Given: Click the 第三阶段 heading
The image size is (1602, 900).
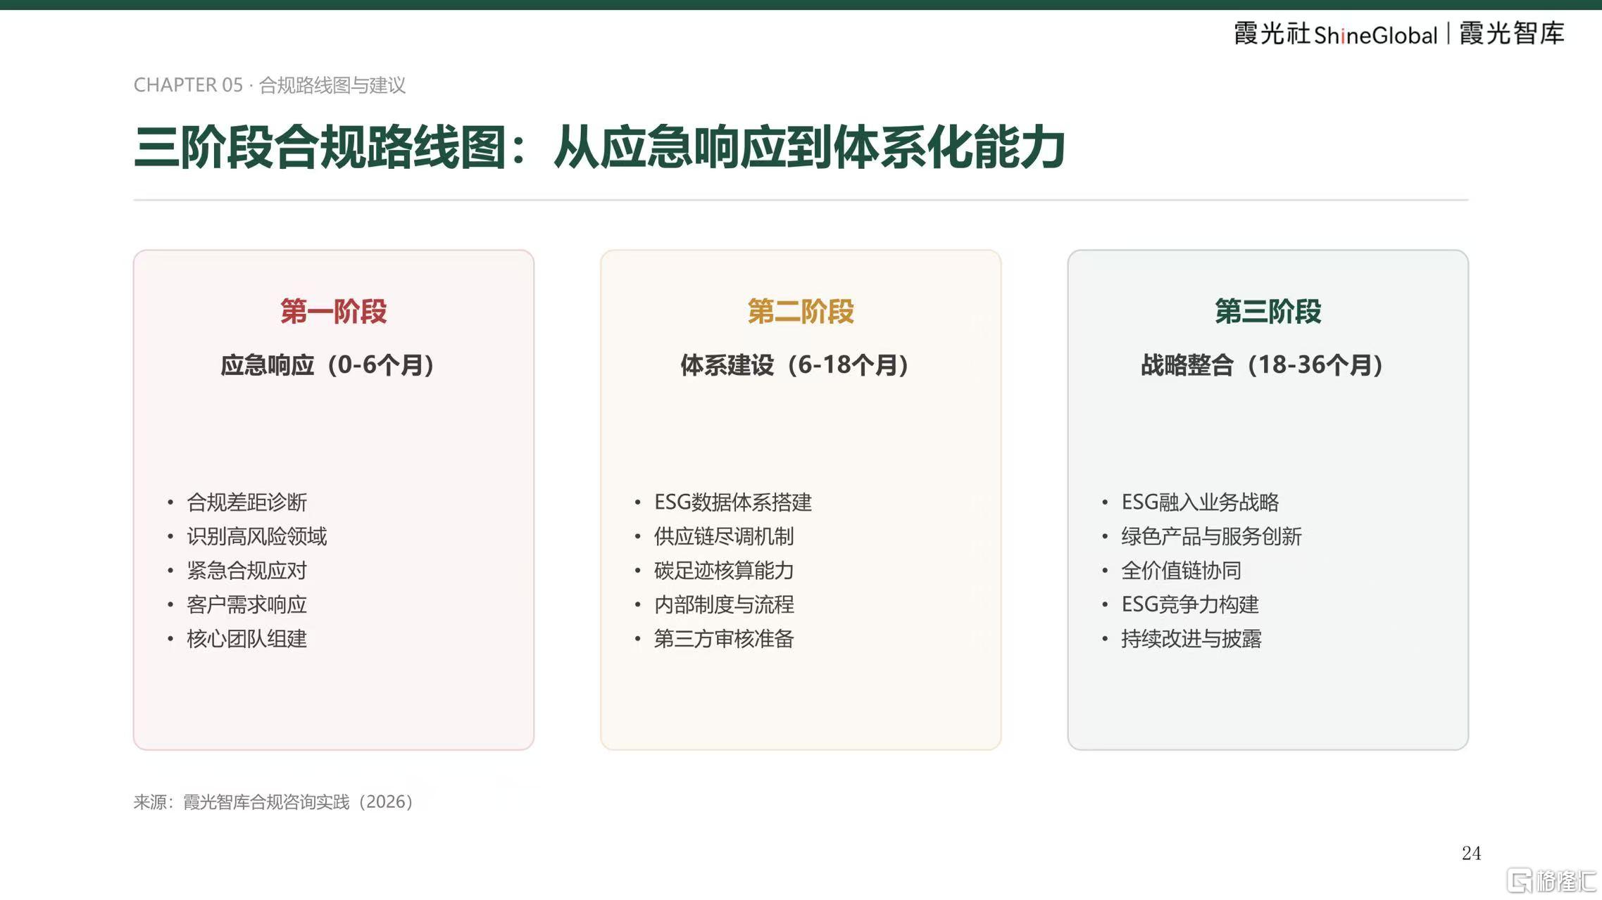Looking at the screenshot, I should click(1268, 311).
